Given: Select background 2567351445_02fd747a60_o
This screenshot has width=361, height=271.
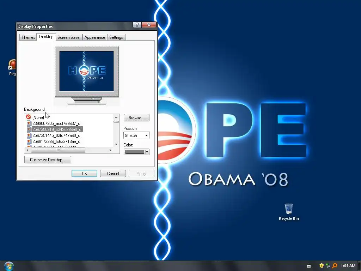Looking at the screenshot, I should click(x=56, y=135).
